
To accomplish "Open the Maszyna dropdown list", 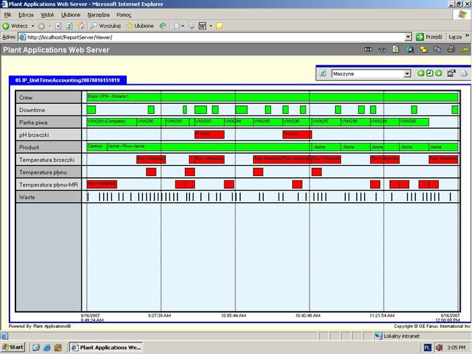I will tap(407, 73).
